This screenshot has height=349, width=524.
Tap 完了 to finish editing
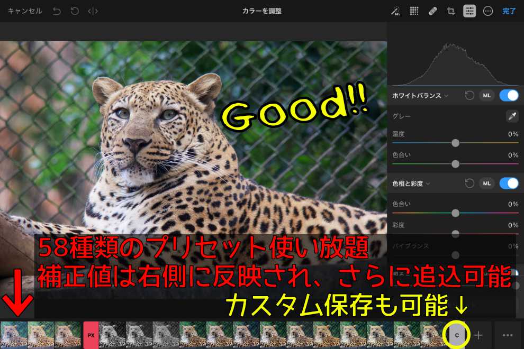(509, 11)
